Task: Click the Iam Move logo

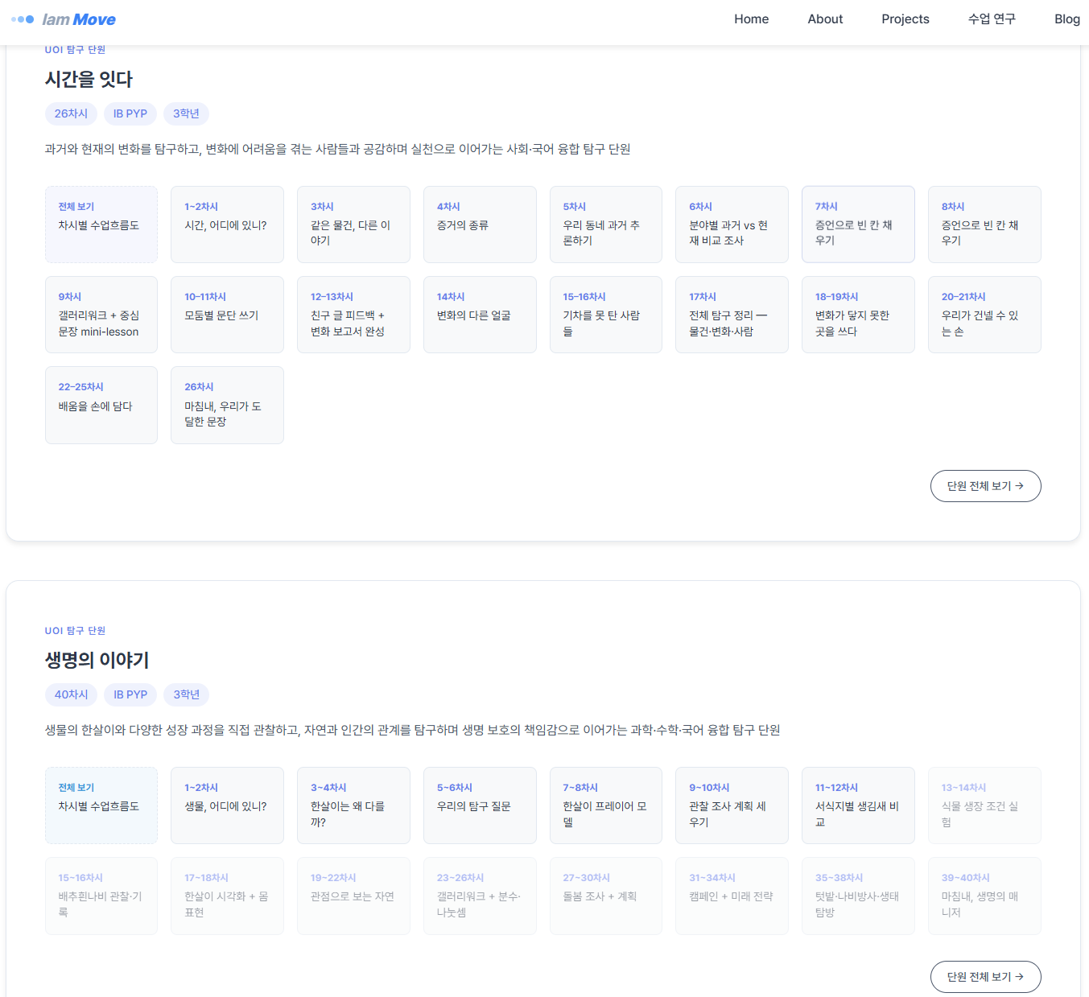Action: point(64,19)
